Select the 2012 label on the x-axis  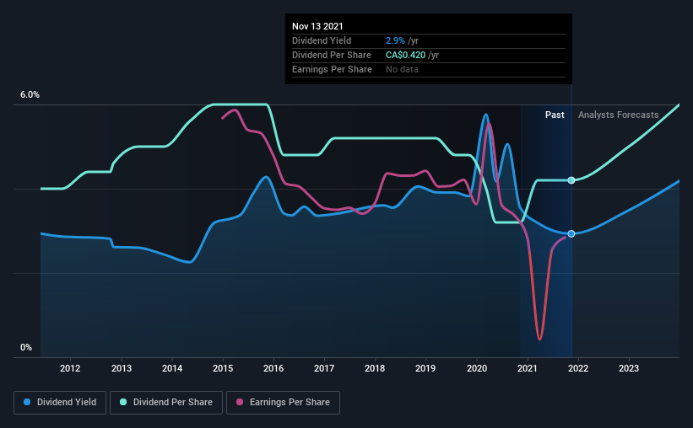point(70,368)
